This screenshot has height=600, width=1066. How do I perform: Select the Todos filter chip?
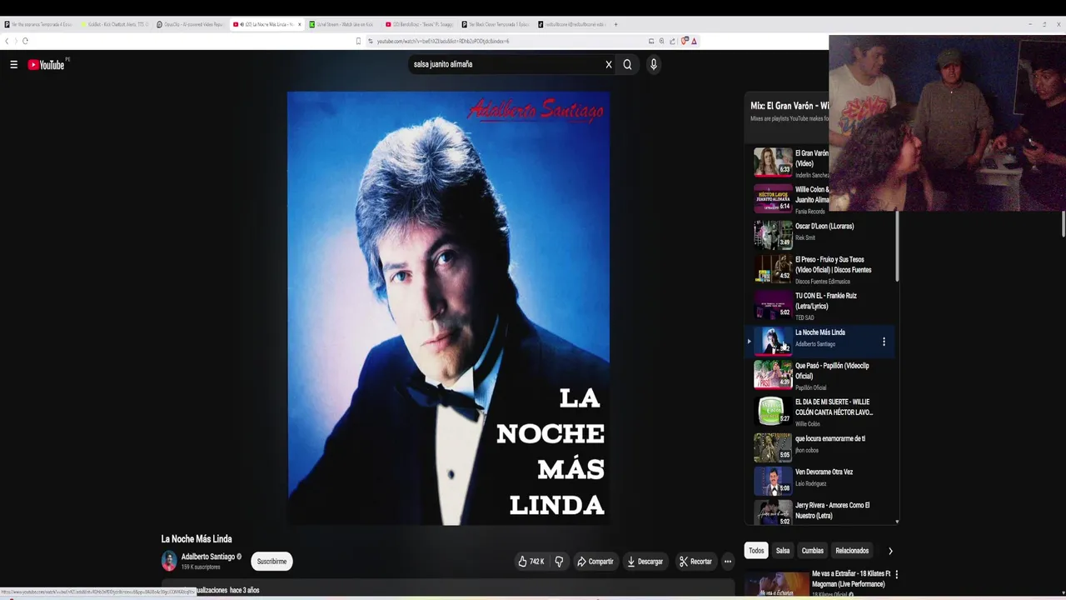click(756, 551)
